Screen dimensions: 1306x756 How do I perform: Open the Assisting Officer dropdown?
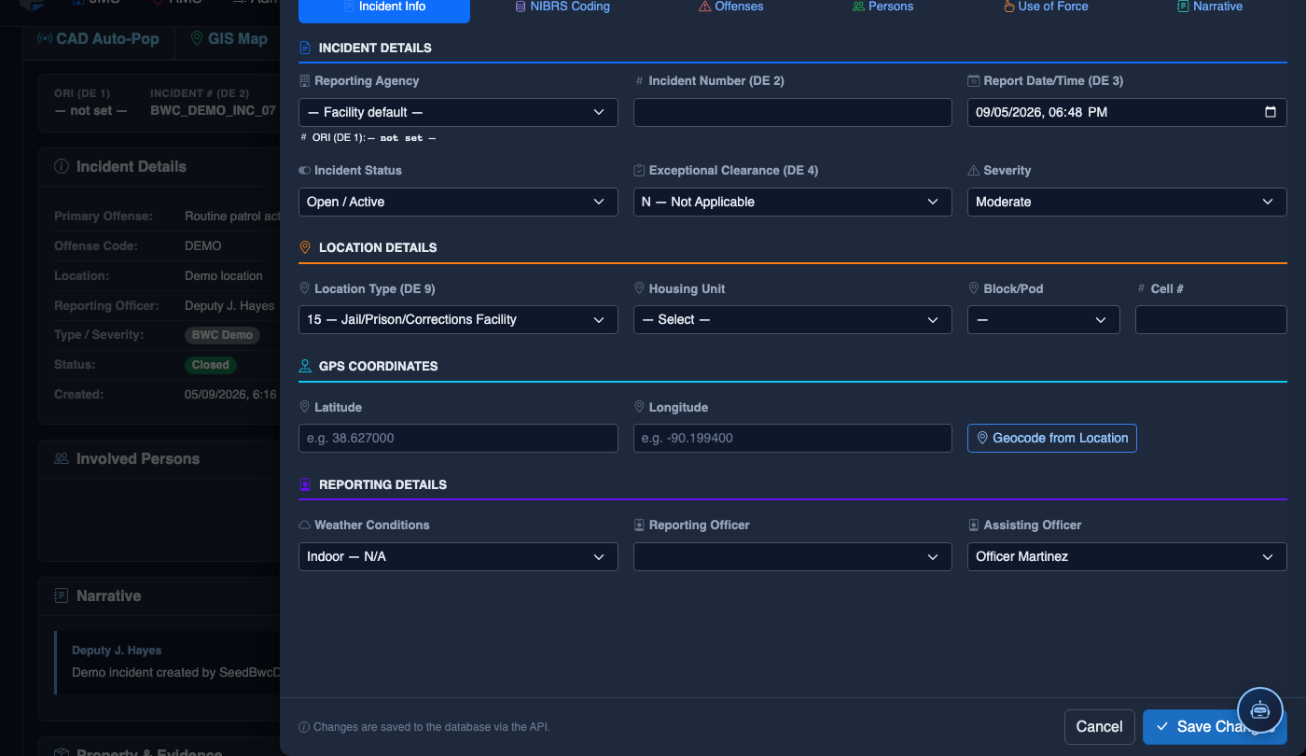pos(1127,556)
